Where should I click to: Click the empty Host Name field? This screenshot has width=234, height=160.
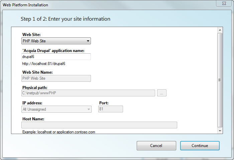coord(99,125)
